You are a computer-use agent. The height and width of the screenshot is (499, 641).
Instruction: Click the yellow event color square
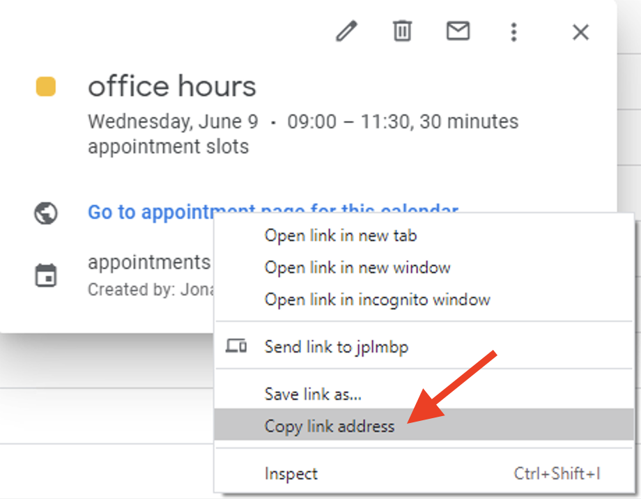(46, 87)
